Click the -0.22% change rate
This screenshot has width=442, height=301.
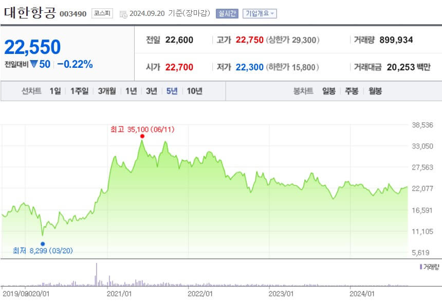click(75, 64)
